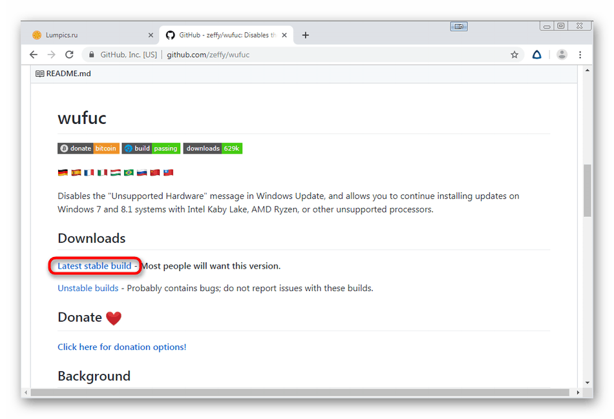Select the German flag translation
614x419 pixels.
pos(63,172)
